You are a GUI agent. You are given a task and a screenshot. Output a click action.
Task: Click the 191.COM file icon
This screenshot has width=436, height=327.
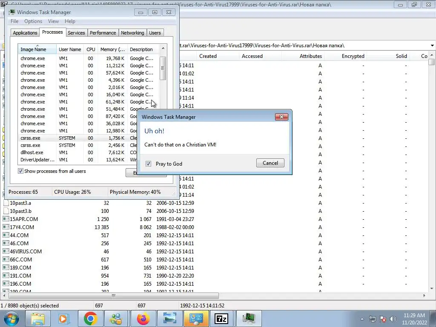click(x=6, y=275)
